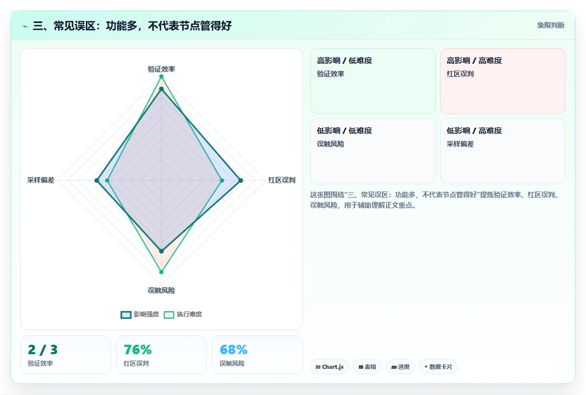Click the light green 执行难度 point on the 红区误判 axis
The image size is (586, 395).
tap(222, 180)
